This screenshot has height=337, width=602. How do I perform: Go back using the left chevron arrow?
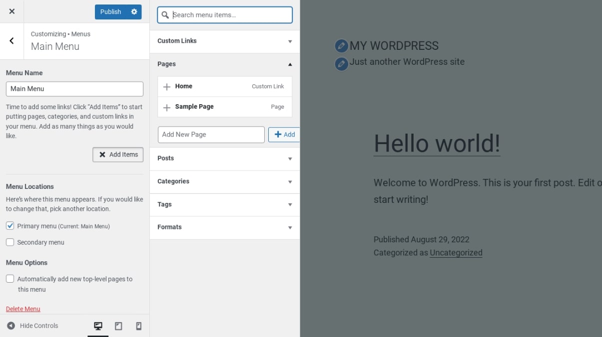(12, 41)
